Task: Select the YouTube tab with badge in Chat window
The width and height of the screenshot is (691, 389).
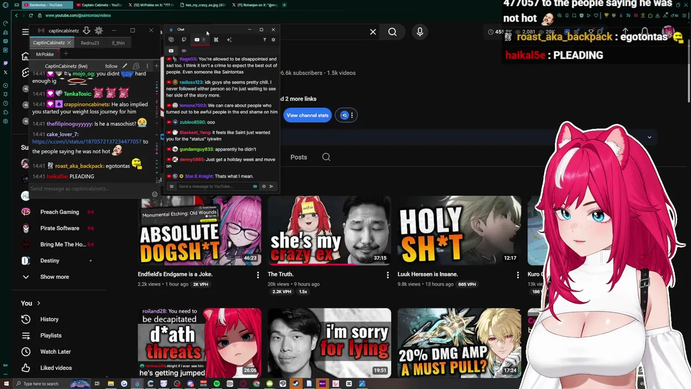Action: [199, 39]
